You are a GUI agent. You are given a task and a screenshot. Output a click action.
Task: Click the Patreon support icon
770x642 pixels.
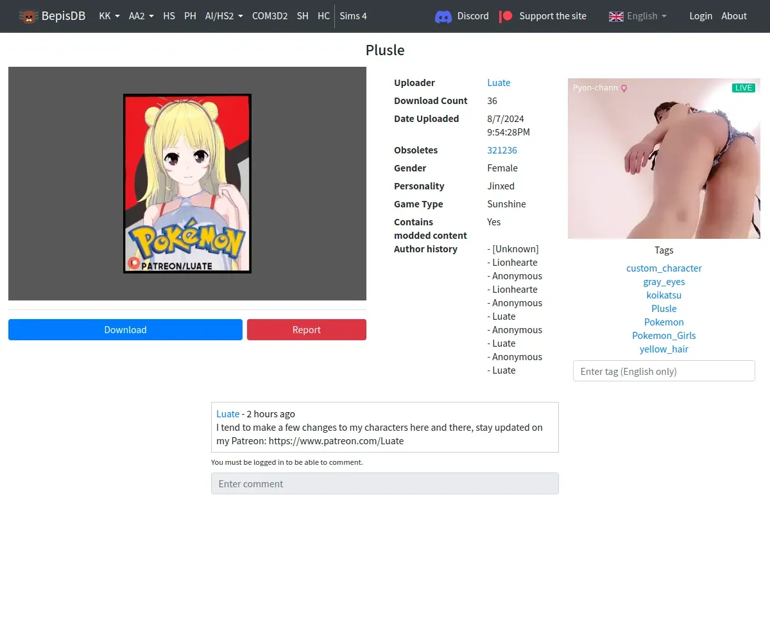[x=506, y=16]
